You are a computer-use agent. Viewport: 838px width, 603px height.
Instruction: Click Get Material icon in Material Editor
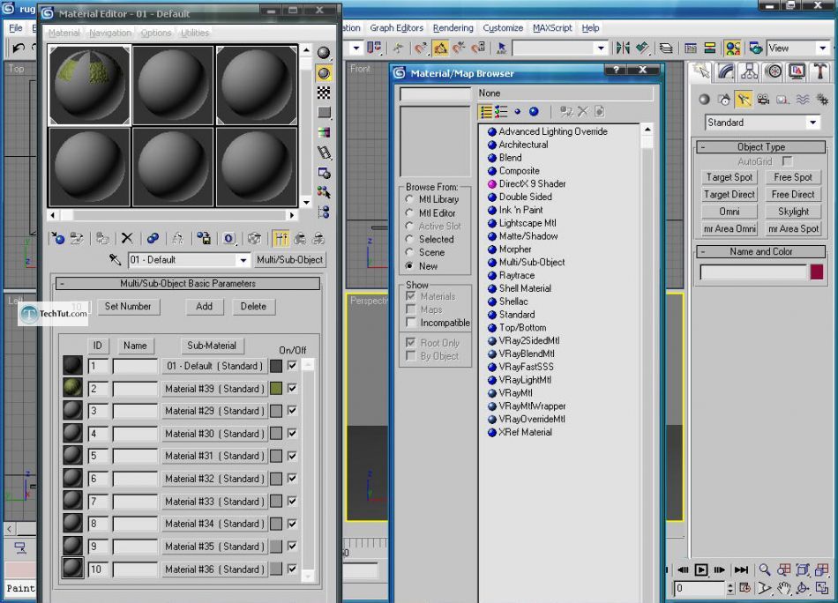(57, 238)
